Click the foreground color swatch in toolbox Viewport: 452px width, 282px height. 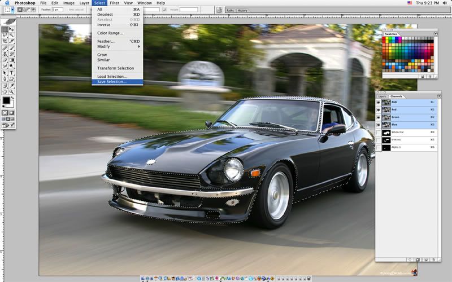pos(6,101)
